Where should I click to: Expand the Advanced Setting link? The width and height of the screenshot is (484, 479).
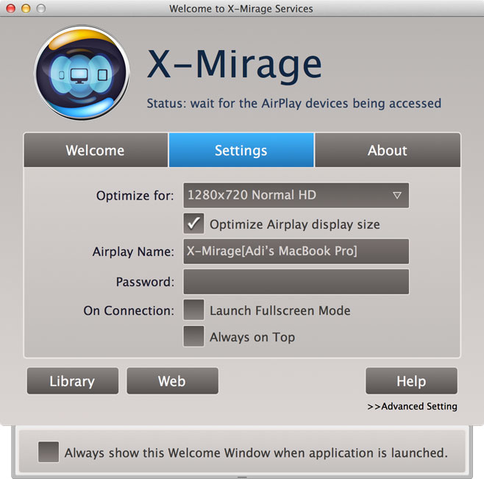(412, 406)
